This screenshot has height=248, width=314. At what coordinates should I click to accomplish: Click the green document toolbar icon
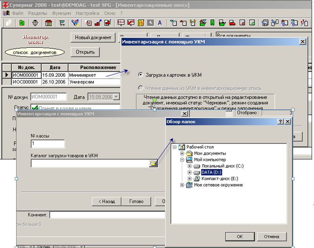tap(22, 23)
